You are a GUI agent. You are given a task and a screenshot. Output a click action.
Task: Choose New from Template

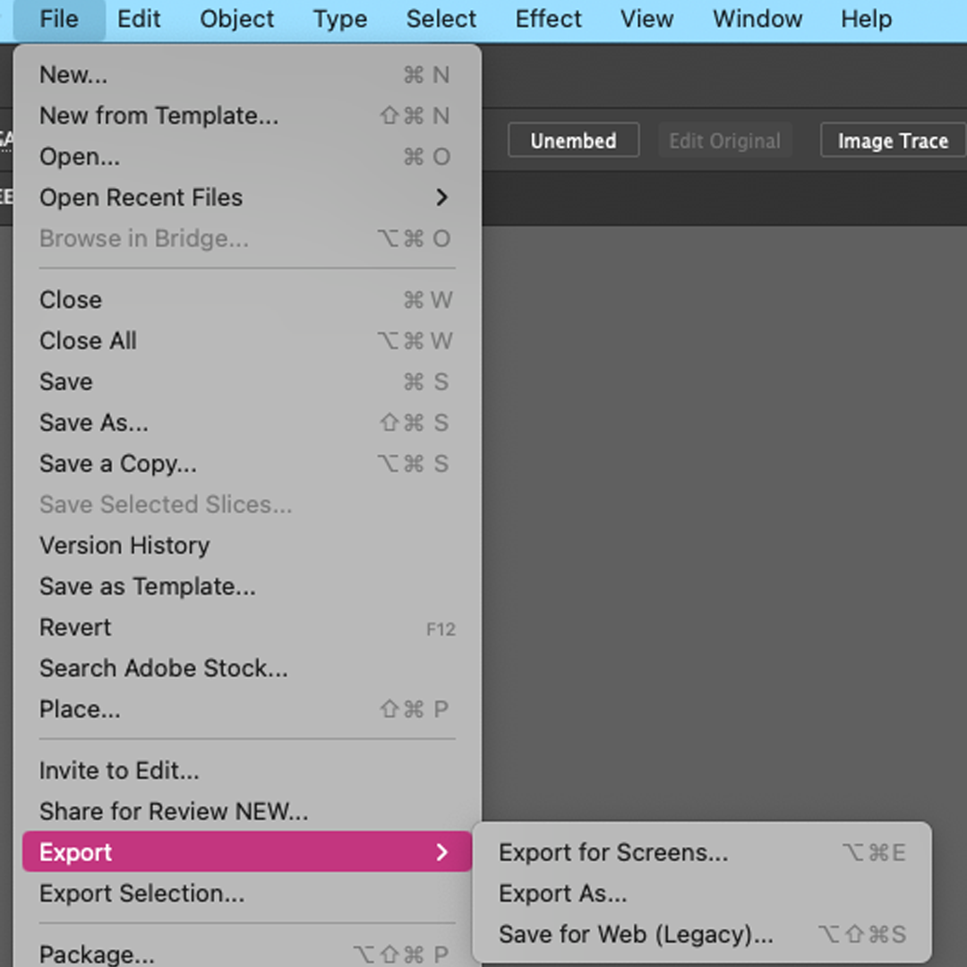click(x=158, y=116)
